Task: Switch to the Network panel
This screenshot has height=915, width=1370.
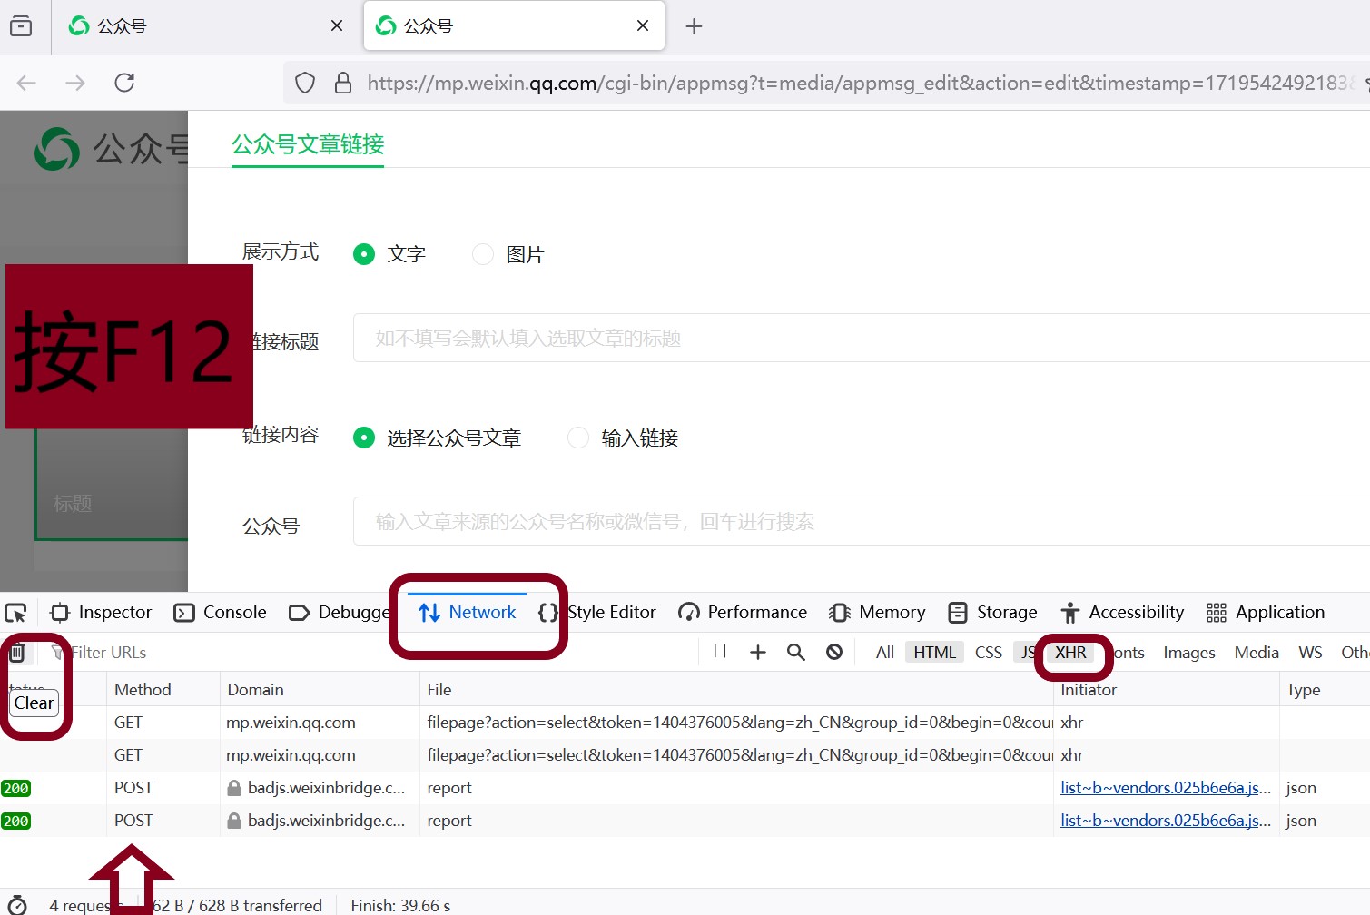Action: point(468,613)
